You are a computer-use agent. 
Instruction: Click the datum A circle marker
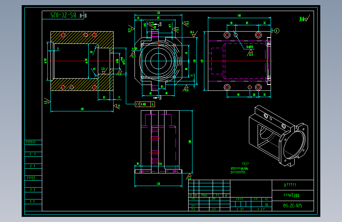click(277, 31)
